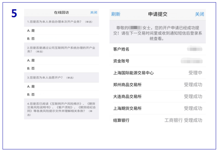Select B. 否 for question 2 互联网开户系统
The image size is (218, 151).
[61, 68]
